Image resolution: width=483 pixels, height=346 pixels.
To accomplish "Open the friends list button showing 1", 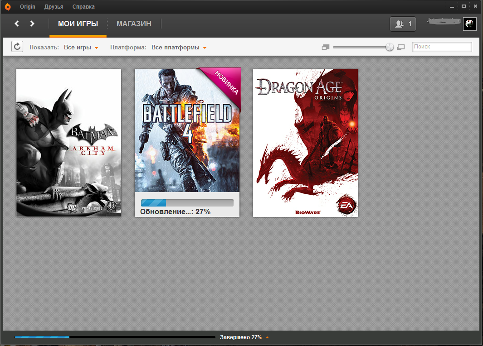I will coord(403,24).
